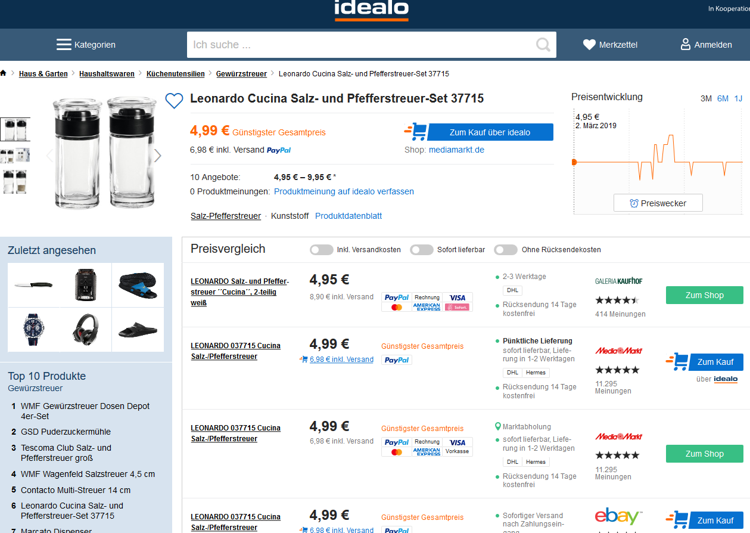750x533 pixels.
Task: Toggle Inkl. Versandkosten switch
Action: coord(321,250)
